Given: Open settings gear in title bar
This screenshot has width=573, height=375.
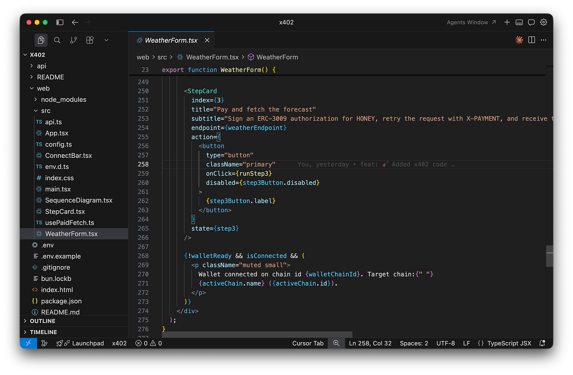Looking at the screenshot, I should click(x=544, y=22).
